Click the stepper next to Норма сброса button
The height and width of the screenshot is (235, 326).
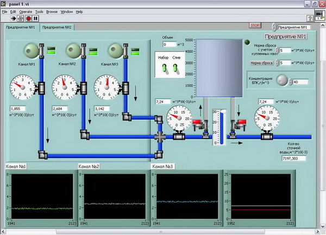277,63
